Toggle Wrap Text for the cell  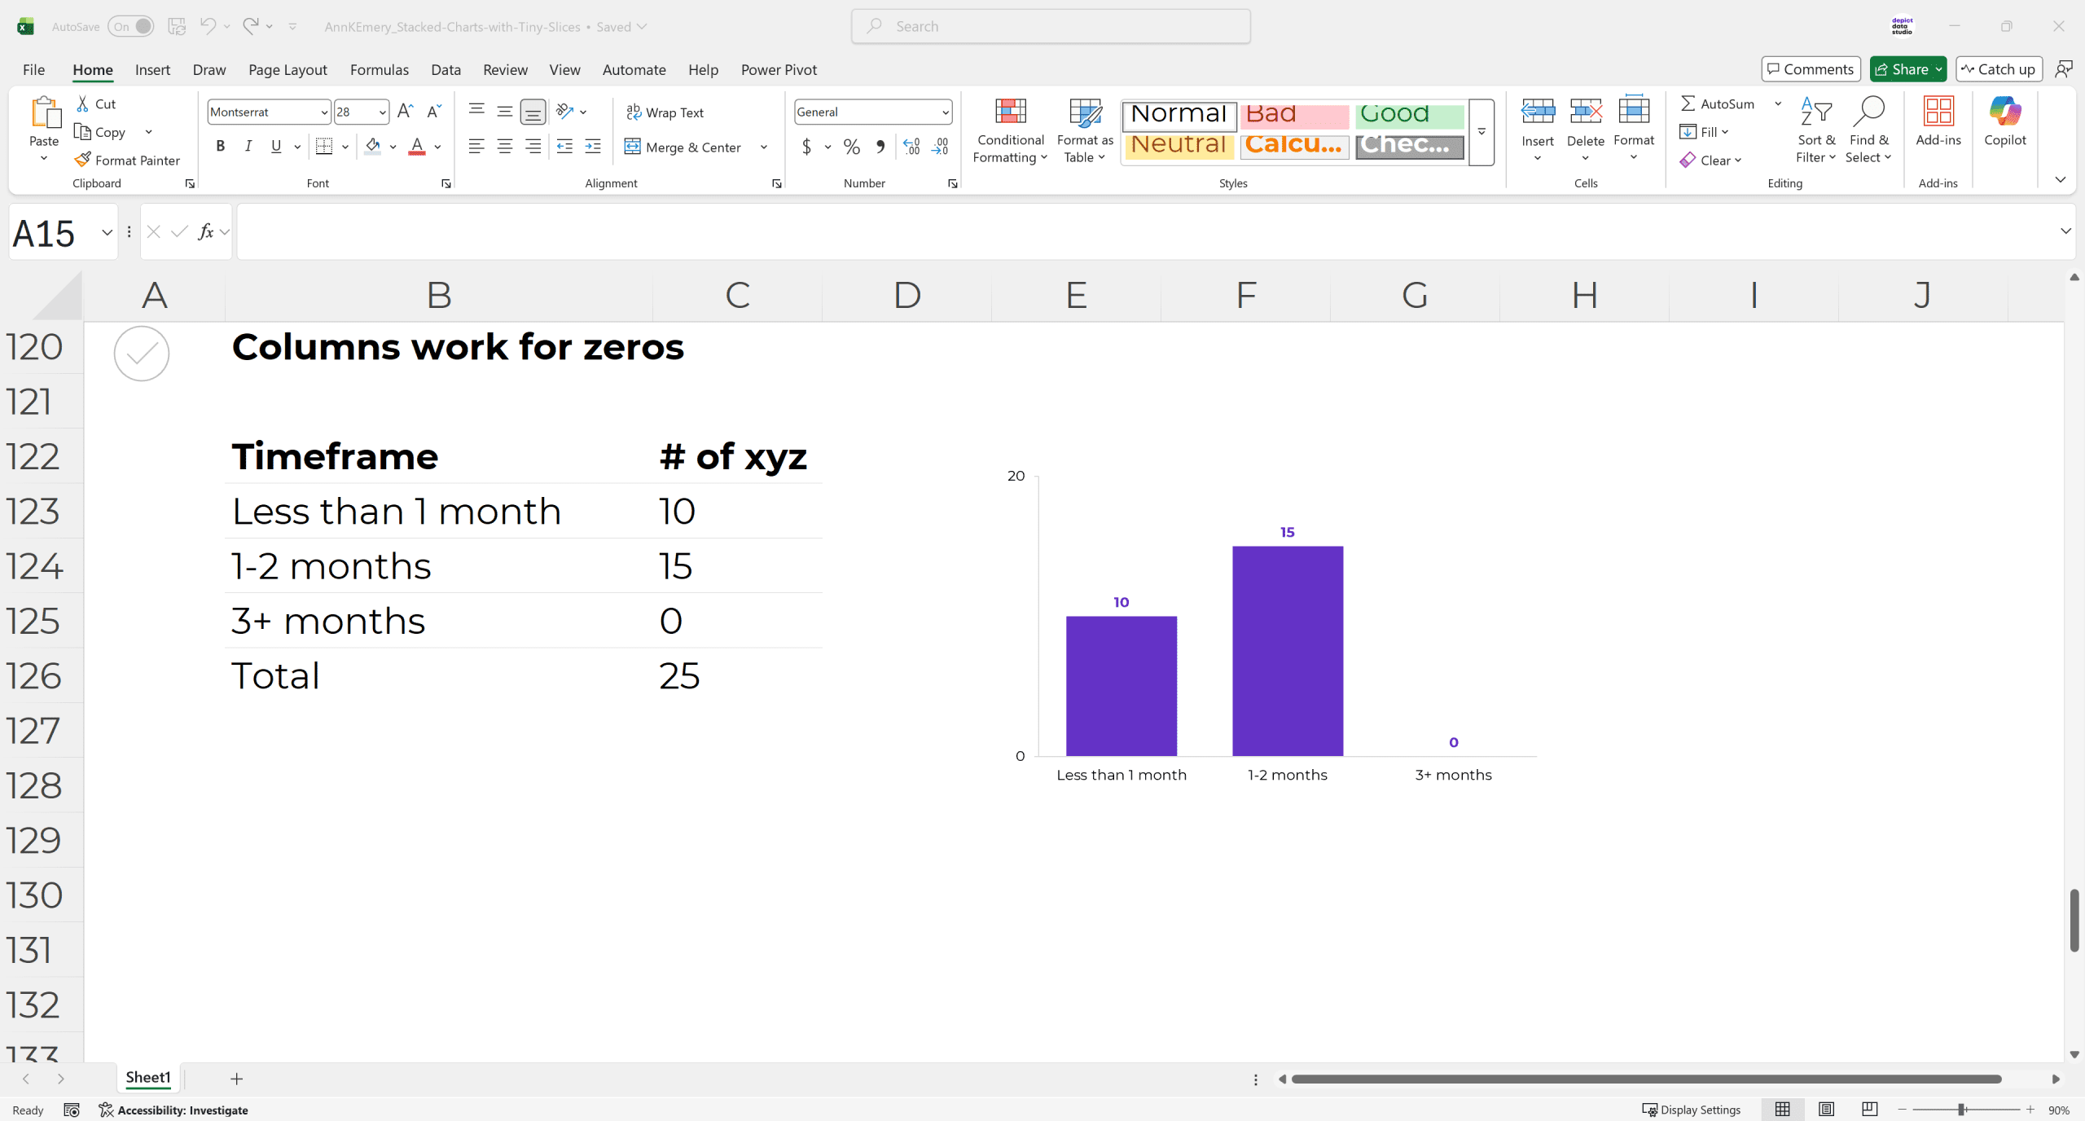click(665, 112)
